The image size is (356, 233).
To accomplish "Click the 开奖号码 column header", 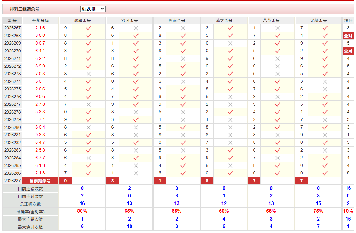I will pyautogui.click(x=40, y=21).
